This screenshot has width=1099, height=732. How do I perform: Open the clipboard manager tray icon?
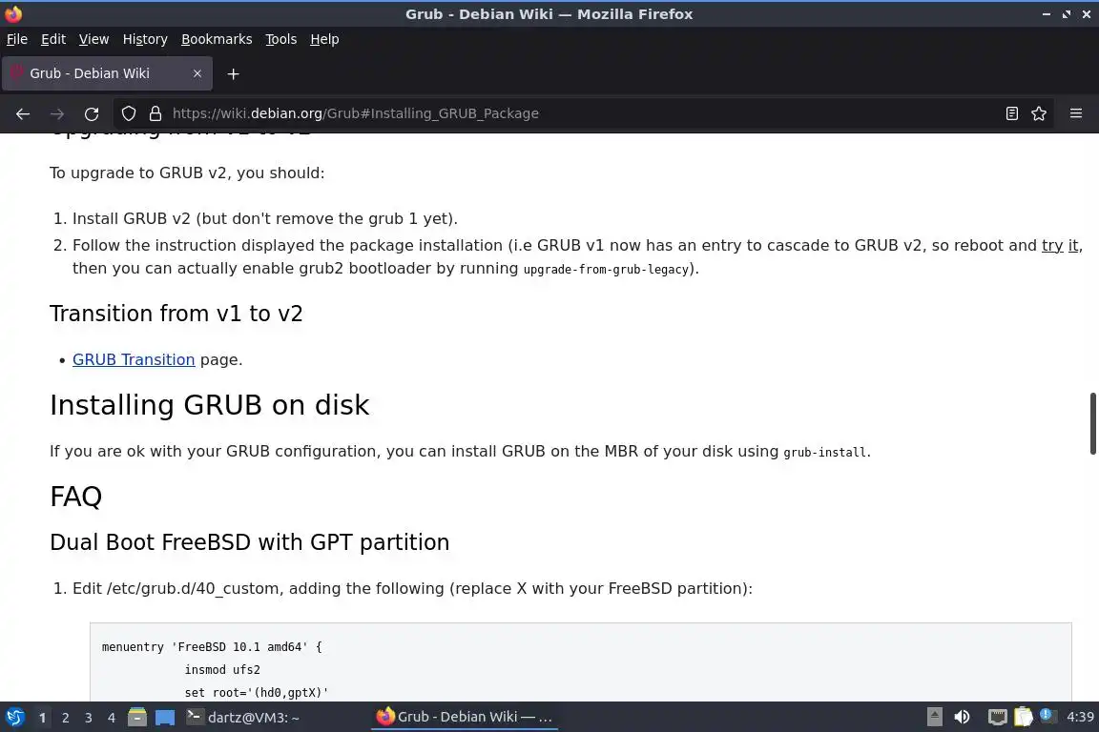[1024, 718]
